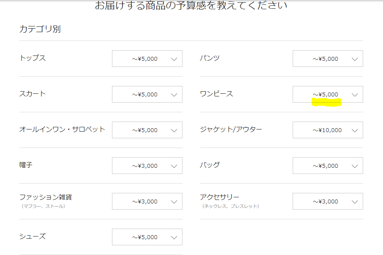
Task: Click the chevron arrow in アクセサリー dropdown
Action: click(355, 202)
